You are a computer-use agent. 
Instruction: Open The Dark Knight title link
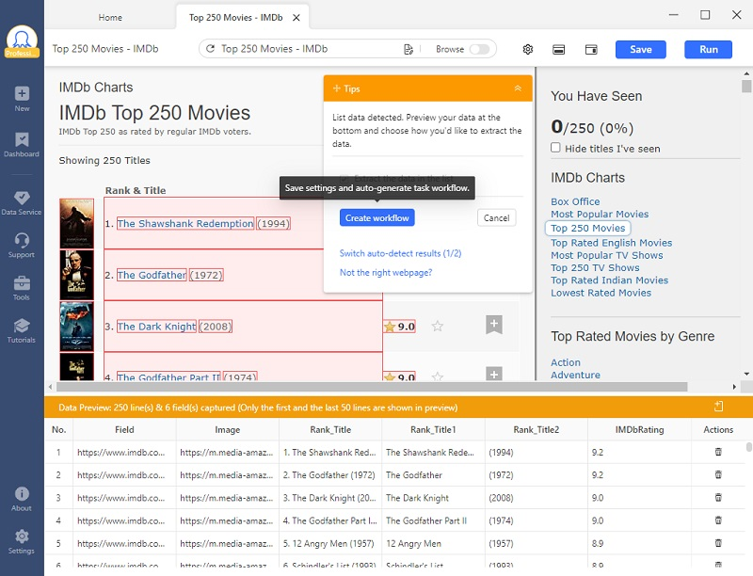point(156,327)
